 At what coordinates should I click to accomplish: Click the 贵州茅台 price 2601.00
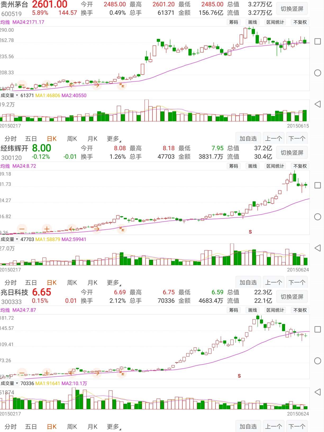(50, 4)
